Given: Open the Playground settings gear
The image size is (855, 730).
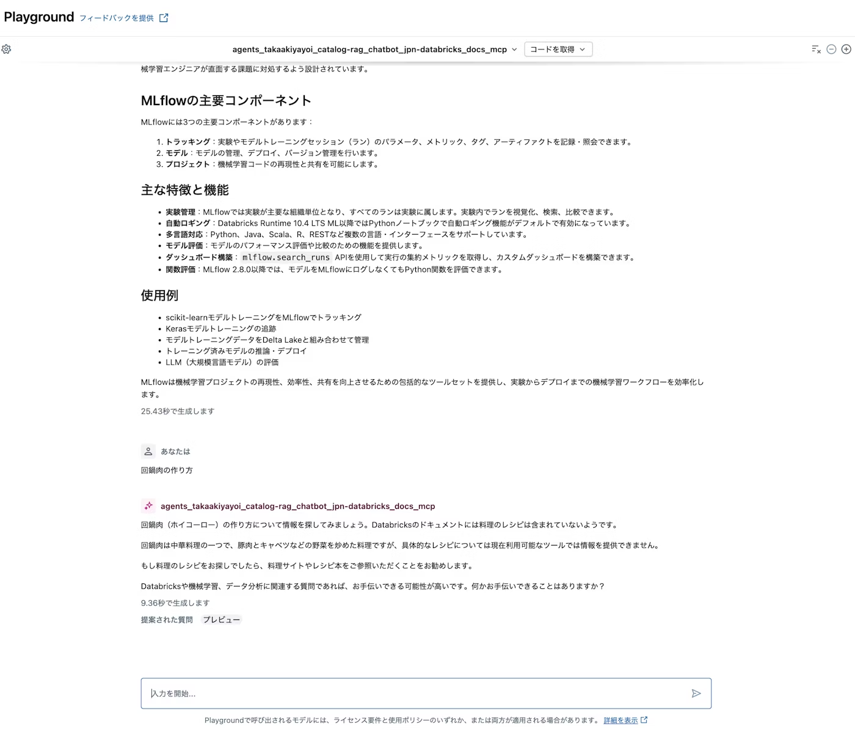Looking at the screenshot, I should 7,49.
